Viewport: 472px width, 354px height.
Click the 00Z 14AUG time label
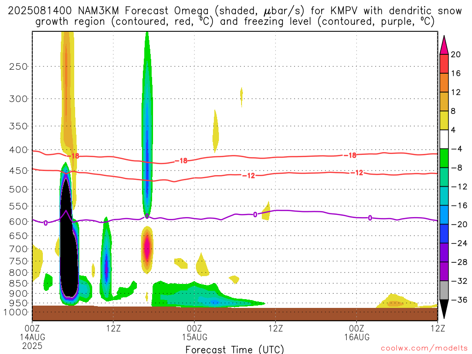click(x=32, y=332)
